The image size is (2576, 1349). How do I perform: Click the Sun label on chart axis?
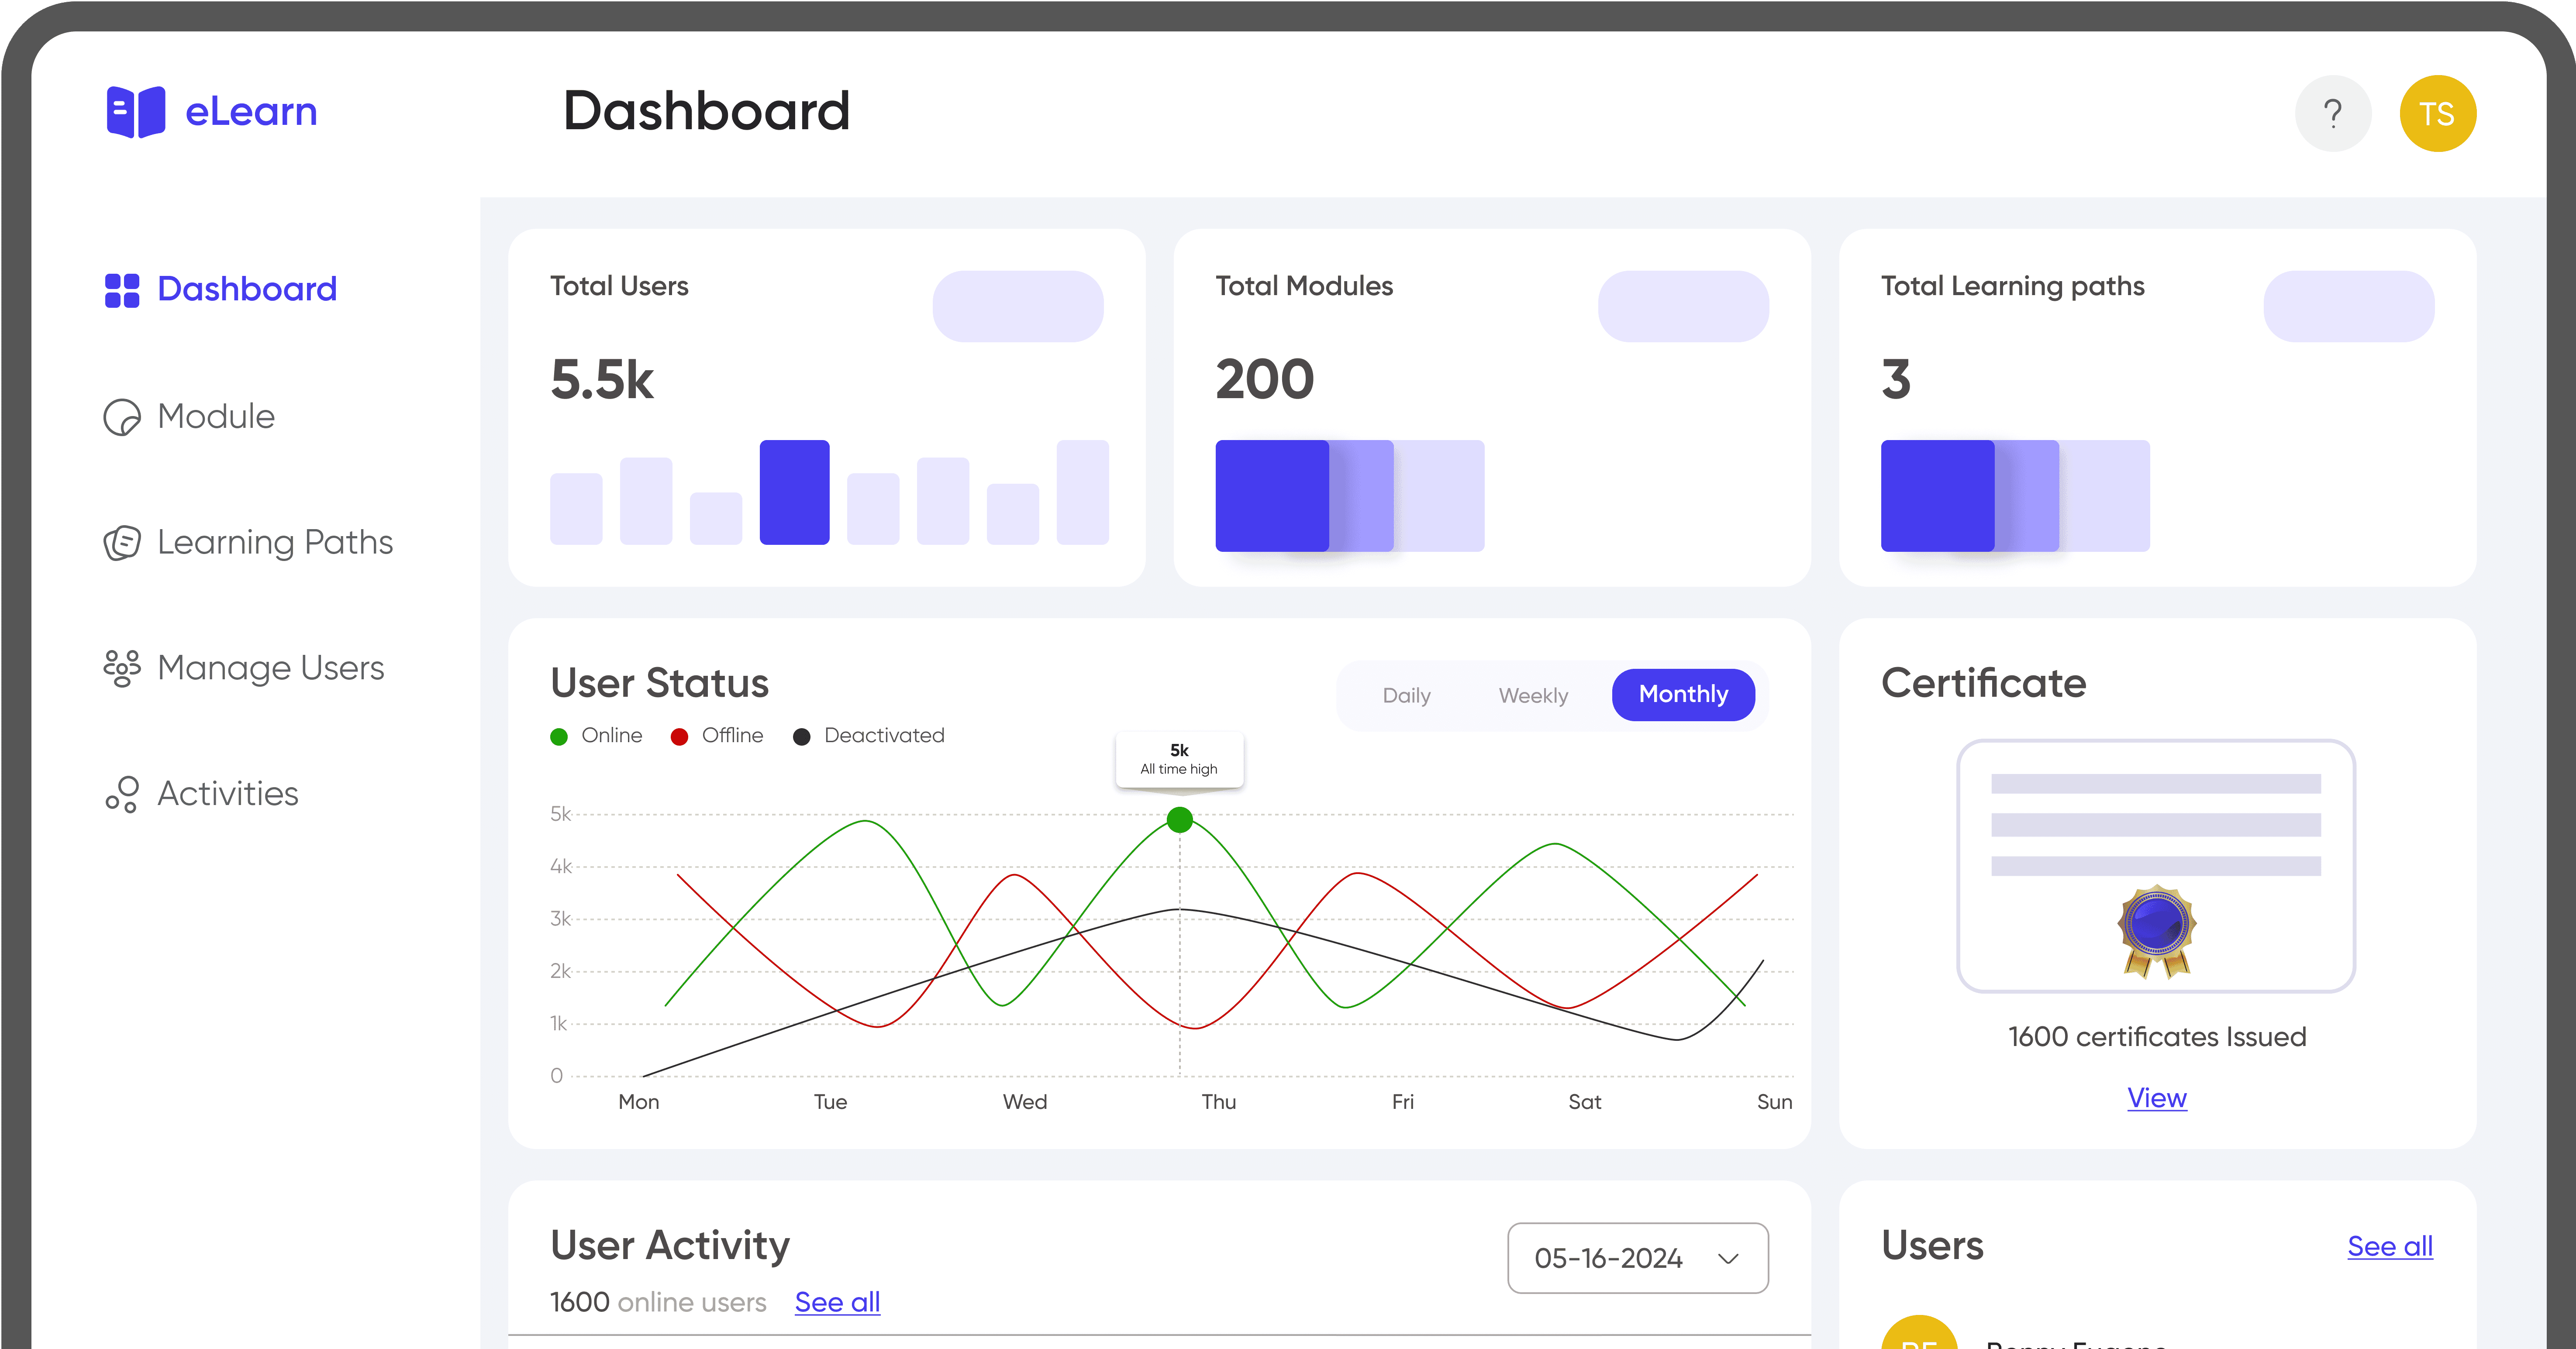(x=1775, y=1102)
